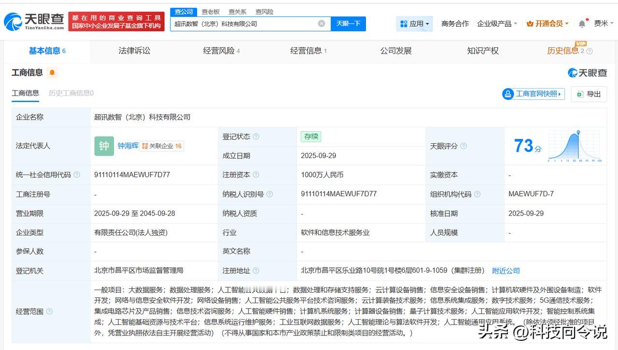Image resolution: width=618 pixels, height=350 pixels.
Task: Click the taxpayer ID under 纳税人识别号
Action: pos(338,194)
